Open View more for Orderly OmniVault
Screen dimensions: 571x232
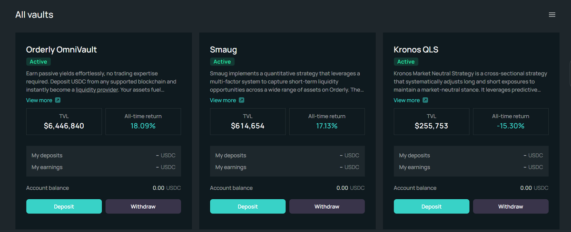click(x=43, y=100)
